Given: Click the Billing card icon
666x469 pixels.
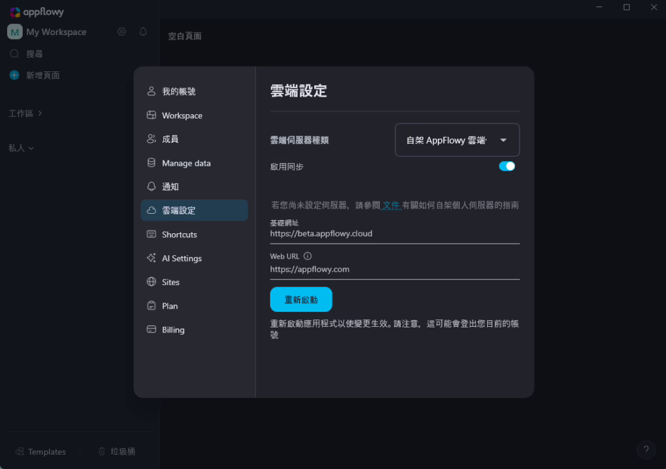Looking at the screenshot, I should pyautogui.click(x=151, y=329).
